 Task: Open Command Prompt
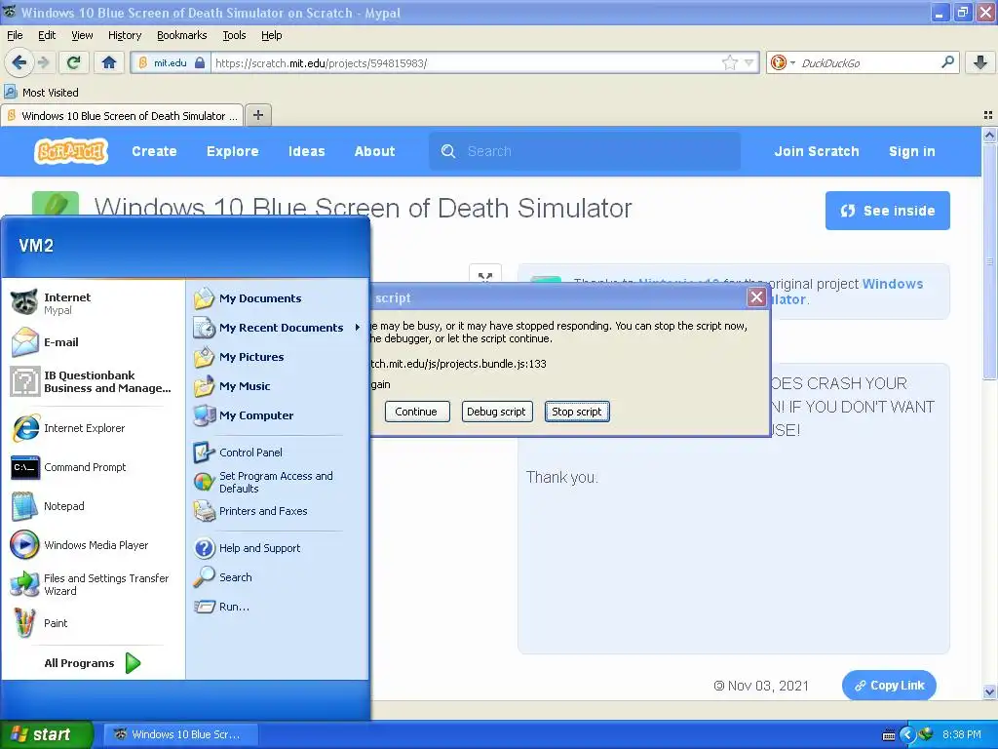pos(93,467)
